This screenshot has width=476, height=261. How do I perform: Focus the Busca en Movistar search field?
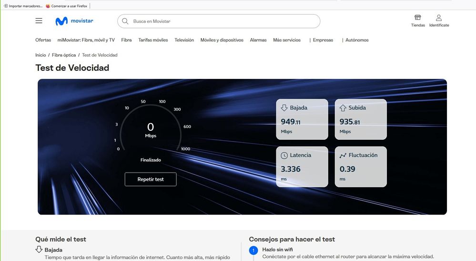[x=224, y=21]
